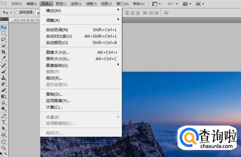Select the Rectangle shape tool

(4, 135)
